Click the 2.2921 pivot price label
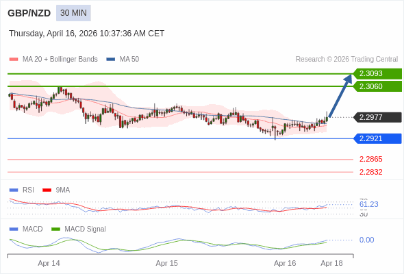This screenshot has width=404, height=274. tap(377, 138)
